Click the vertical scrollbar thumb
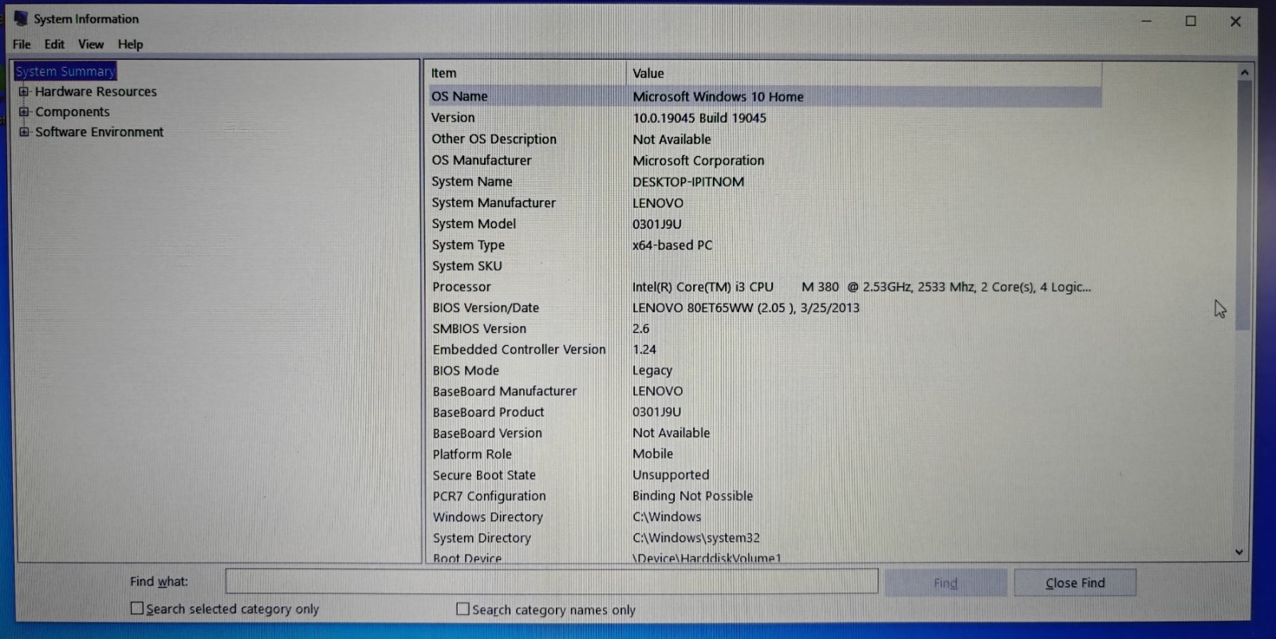Screen dimensions: 1276x639 click(x=1243, y=205)
